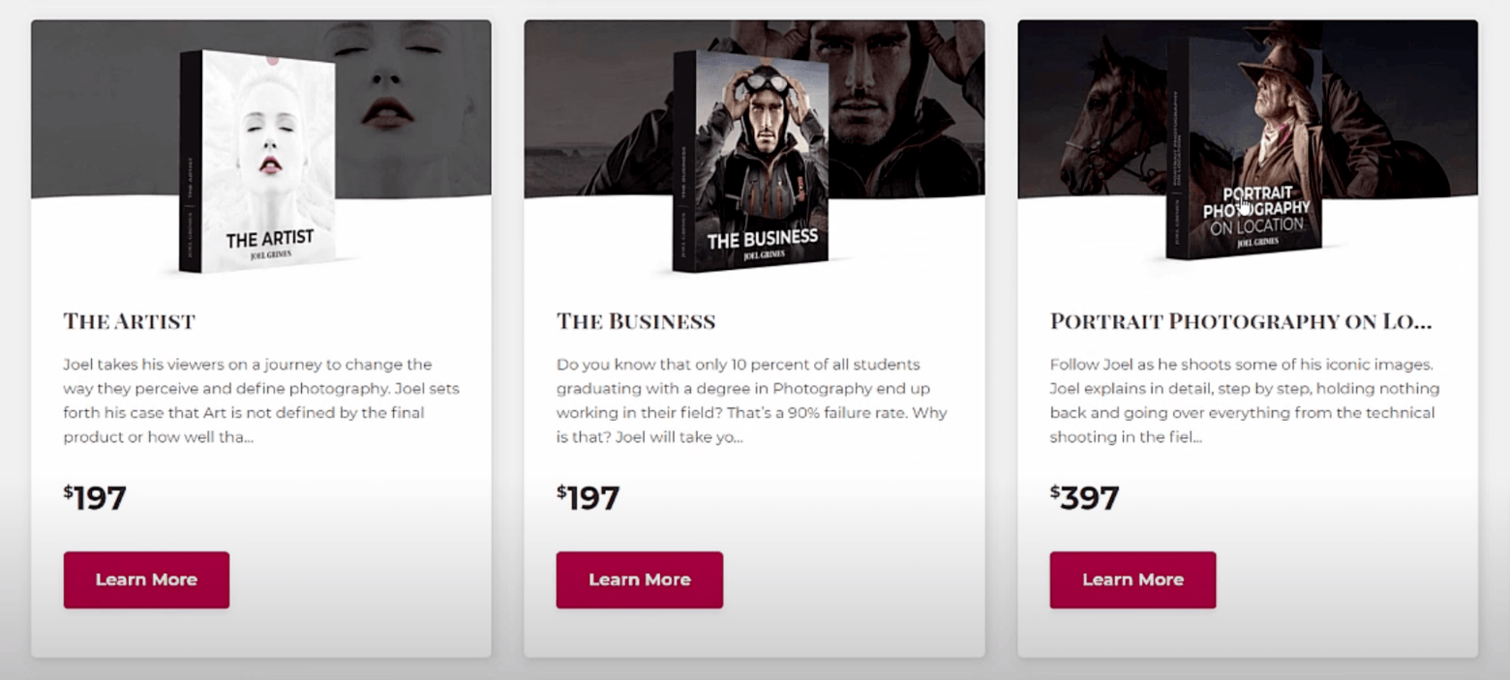The width and height of the screenshot is (1510, 680).
Task: Click The Business box cover image
Action: coord(762,160)
